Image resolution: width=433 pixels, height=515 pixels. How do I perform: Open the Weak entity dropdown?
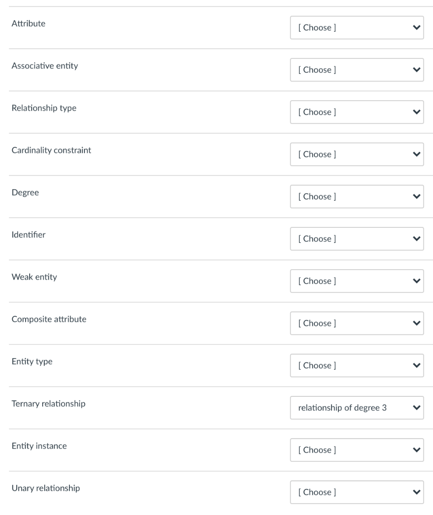[x=357, y=281]
